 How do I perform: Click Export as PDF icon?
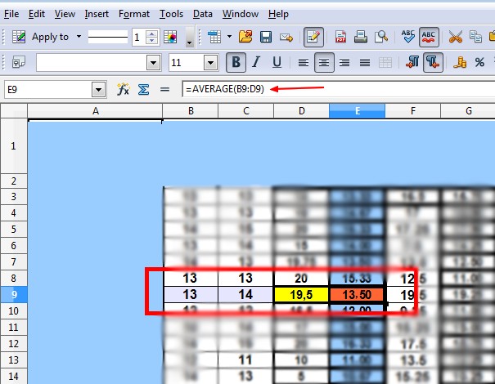click(340, 37)
